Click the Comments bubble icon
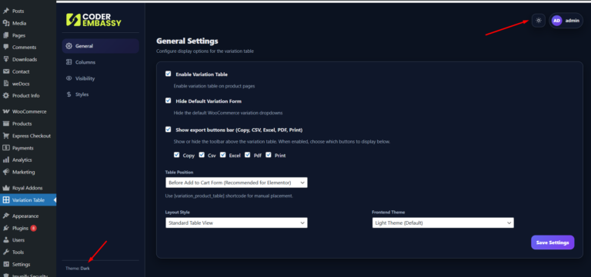Viewport: 591px width, 277px height. point(6,48)
